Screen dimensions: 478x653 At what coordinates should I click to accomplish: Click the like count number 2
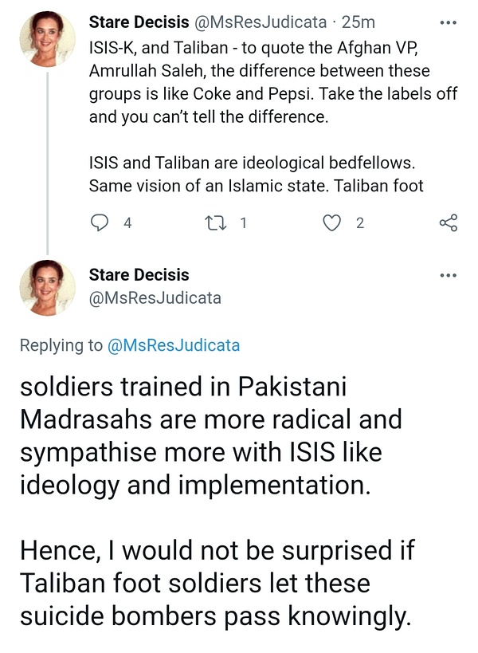(360, 223)
